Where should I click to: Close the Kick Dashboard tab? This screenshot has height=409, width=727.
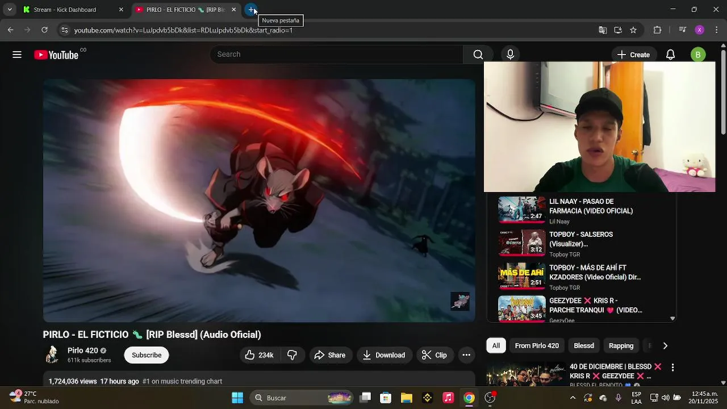[x=121, y=10]
